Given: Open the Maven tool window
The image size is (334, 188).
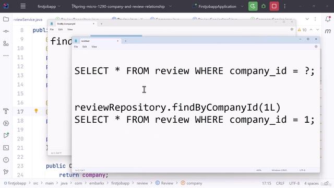Looking at the screenshot, I should tap(328, 31).
